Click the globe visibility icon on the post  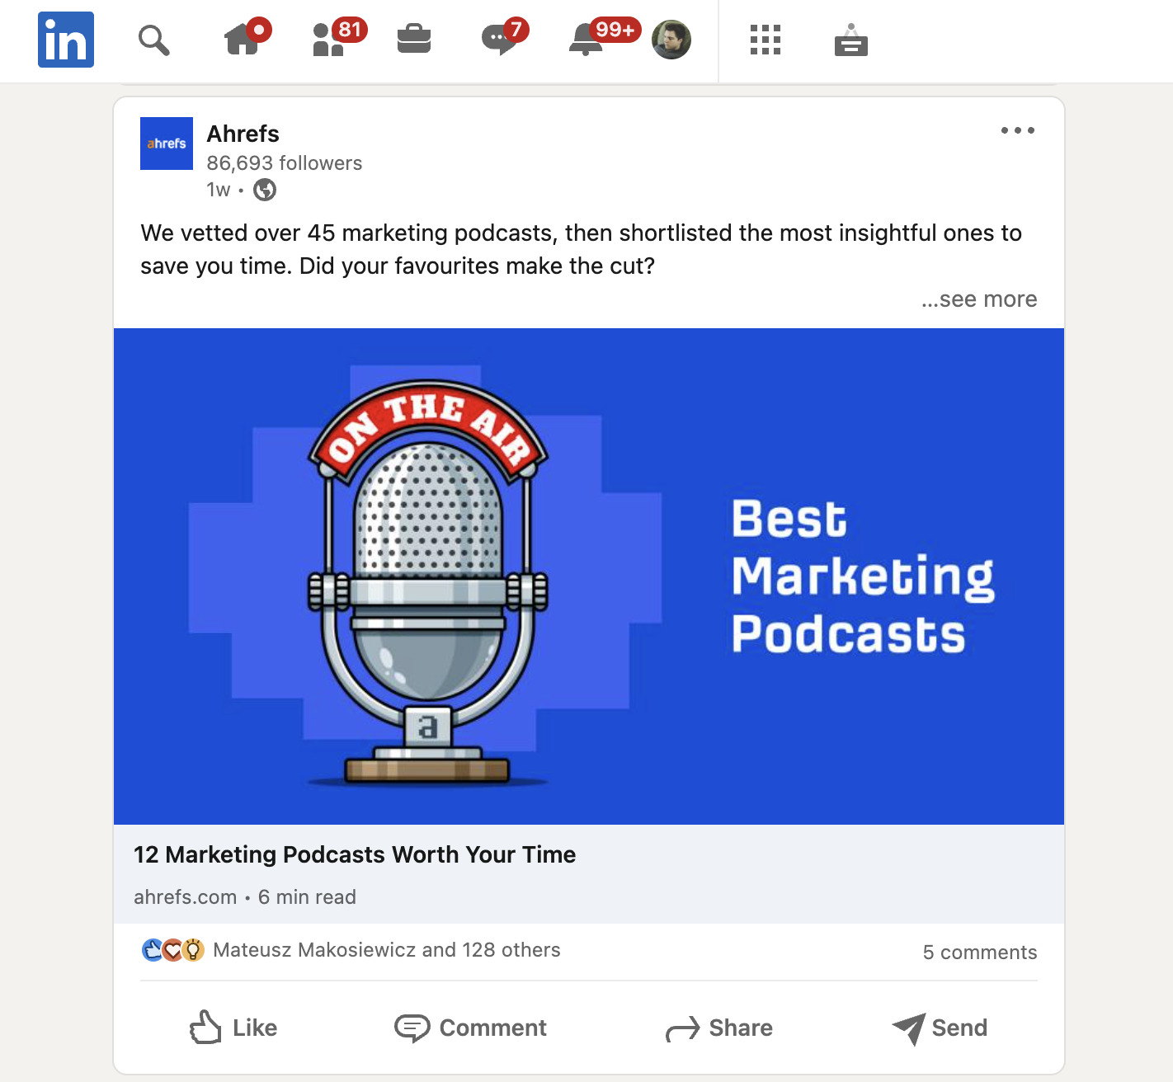(263, 190)
